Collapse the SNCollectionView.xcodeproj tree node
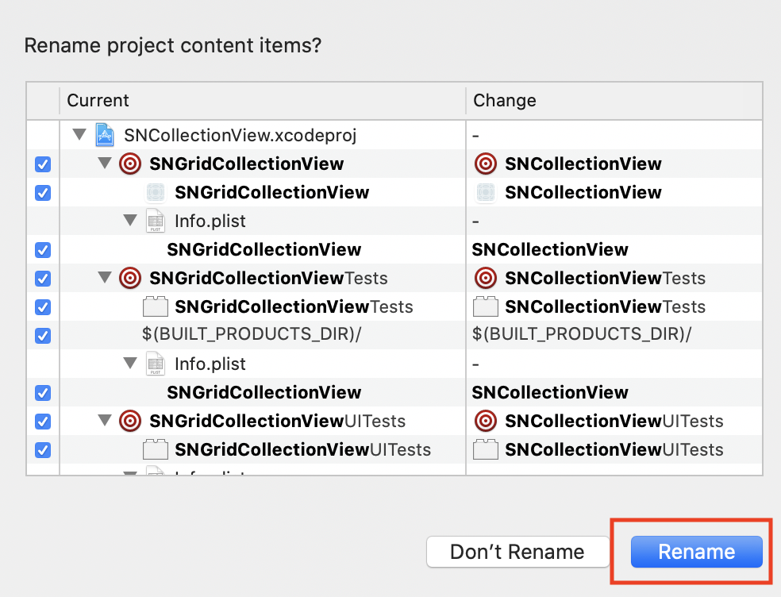Screen dimensions: 781x597 (79, 135)
